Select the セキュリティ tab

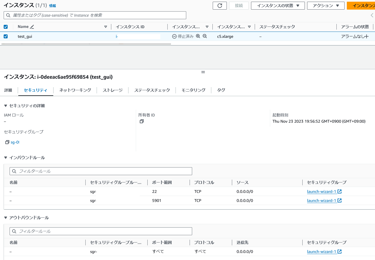coord(35,90)
